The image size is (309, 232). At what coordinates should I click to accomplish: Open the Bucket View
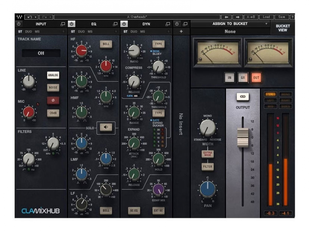(x=283, y=28)
